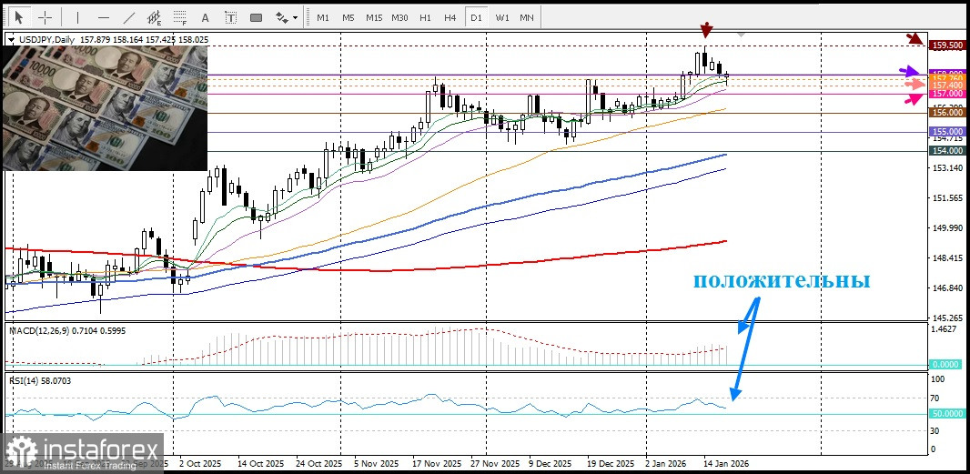
Task: Choose the text 'A' tool
Action: pos(205,17)
